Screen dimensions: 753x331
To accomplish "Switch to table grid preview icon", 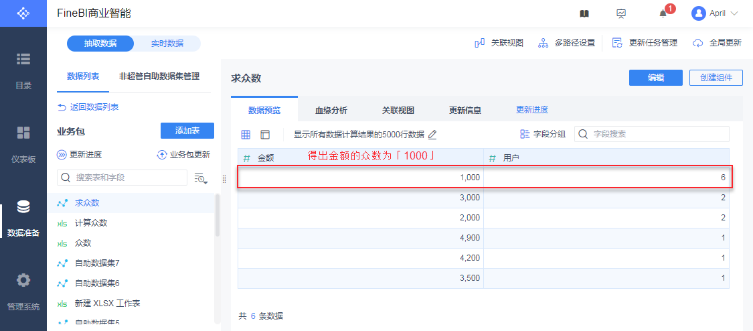I will click(246, 135).
